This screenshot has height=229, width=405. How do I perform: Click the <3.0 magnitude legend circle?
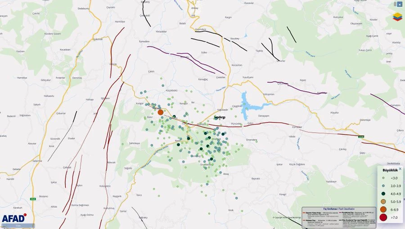coord(383,178)
